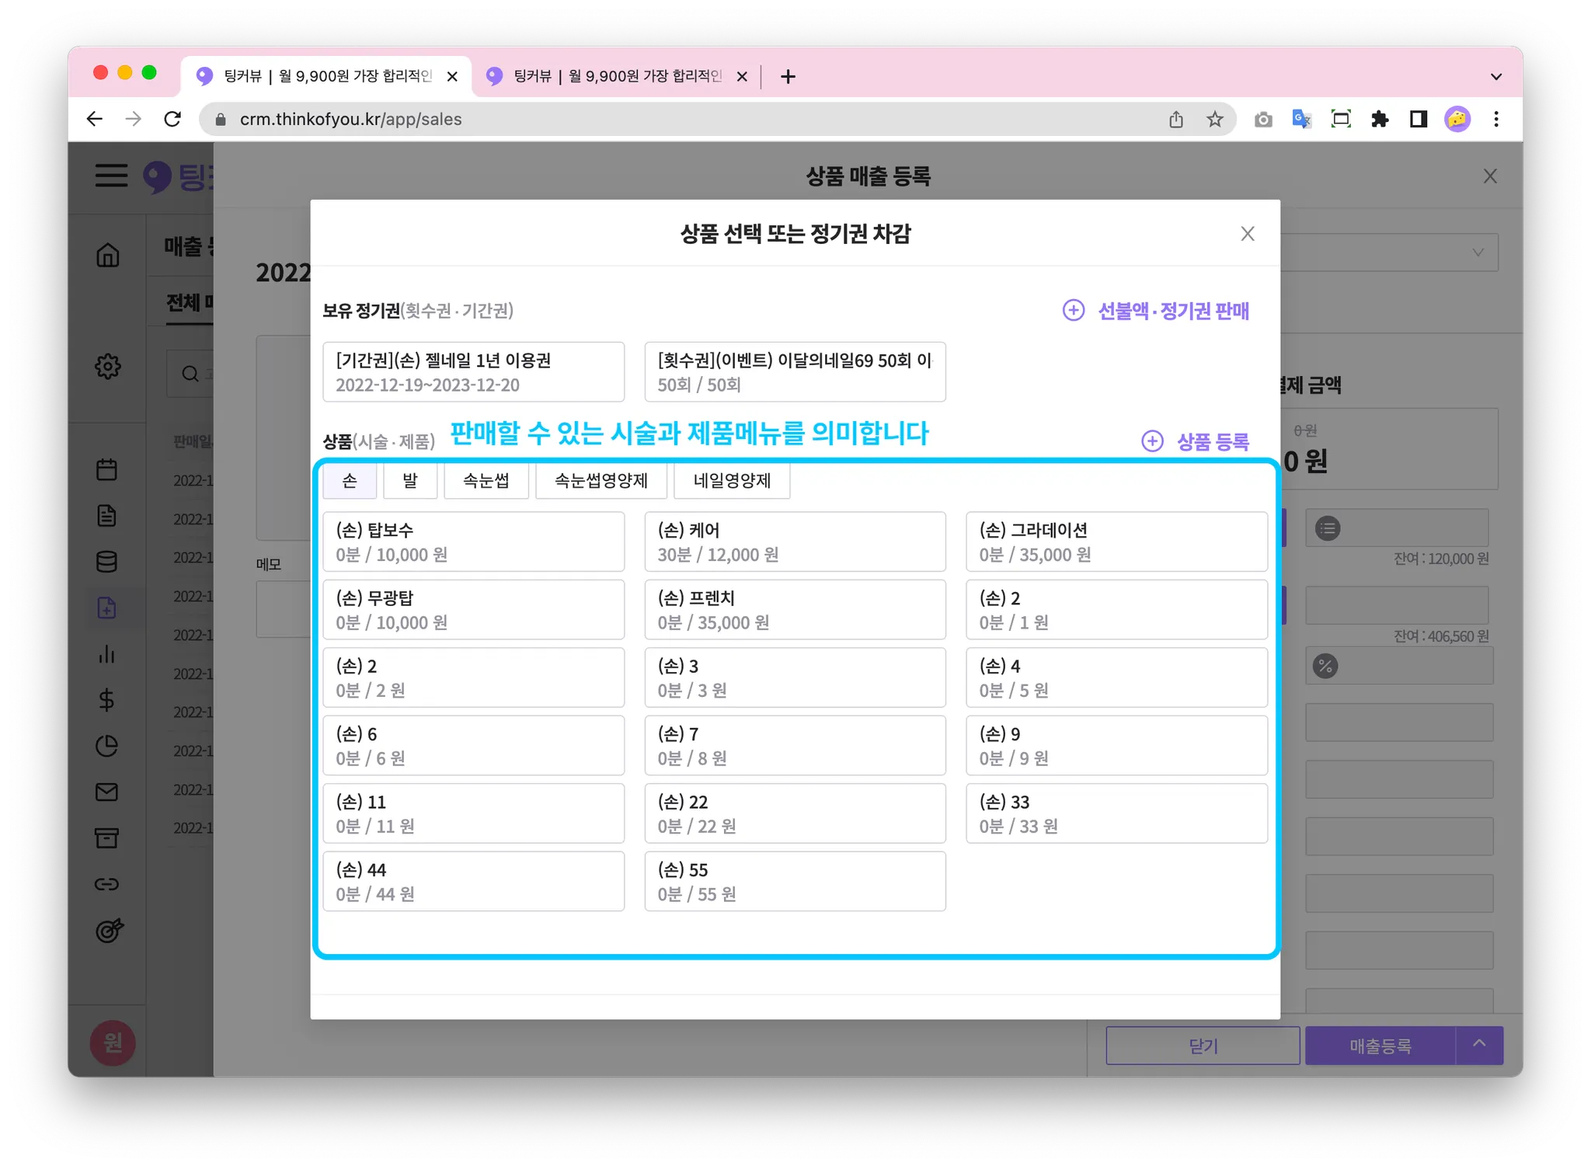The width and height of the screenshot is (1591, 1167).
Task: Click the Google Translate extension icon
Action: pyautogui.click(x=1301, y=119)
